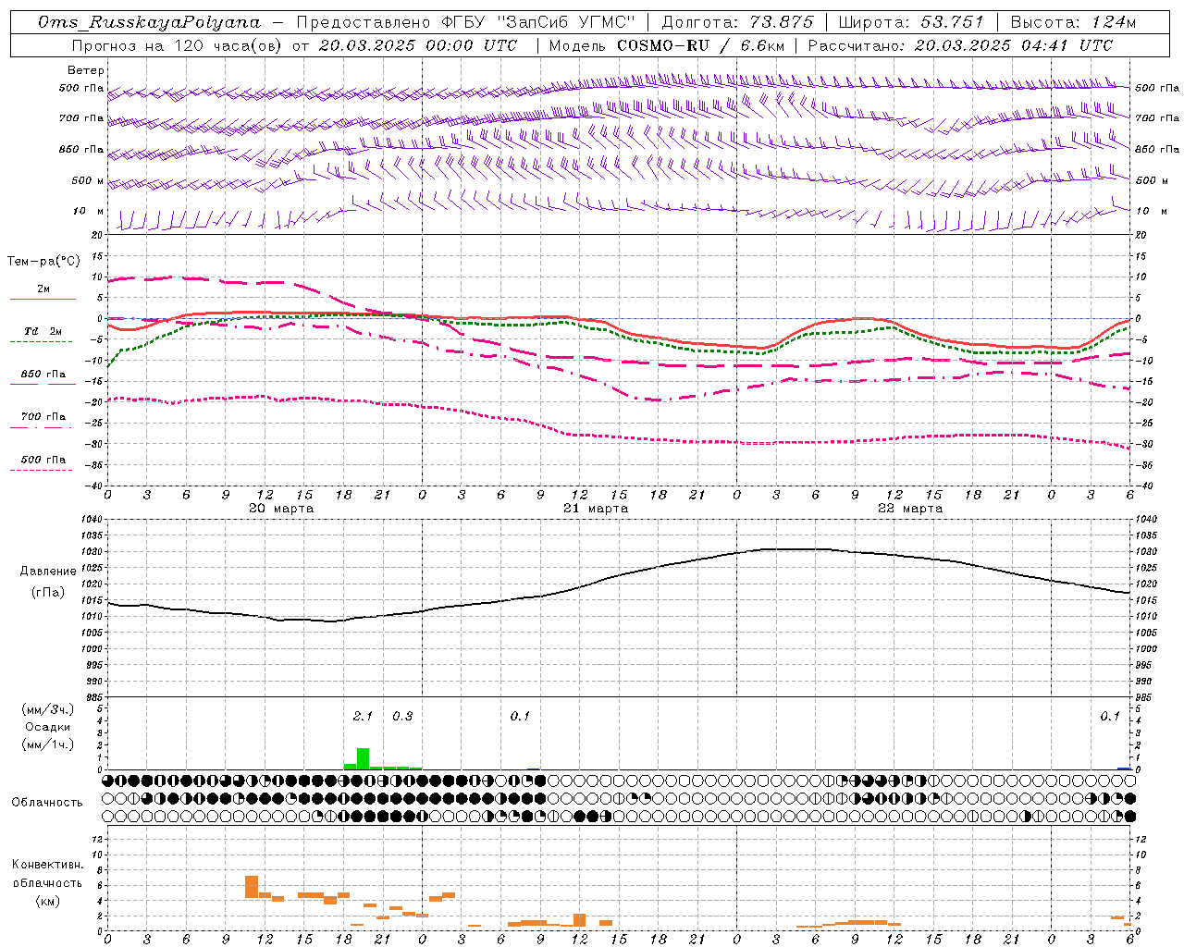Click the tallest orange convective cloud bar
This screenshot has height=947, width=1184.
pos(252,886)
